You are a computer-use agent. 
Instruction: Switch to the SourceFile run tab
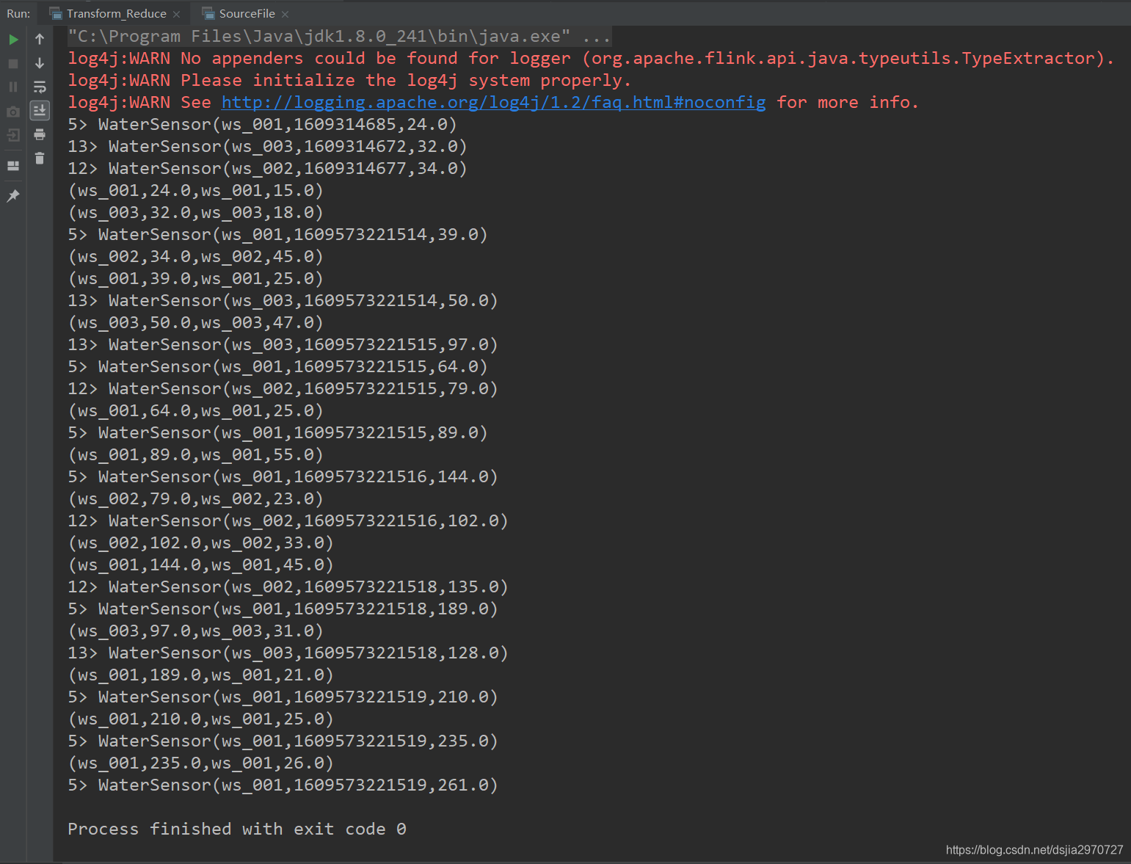tap(247, 13)
